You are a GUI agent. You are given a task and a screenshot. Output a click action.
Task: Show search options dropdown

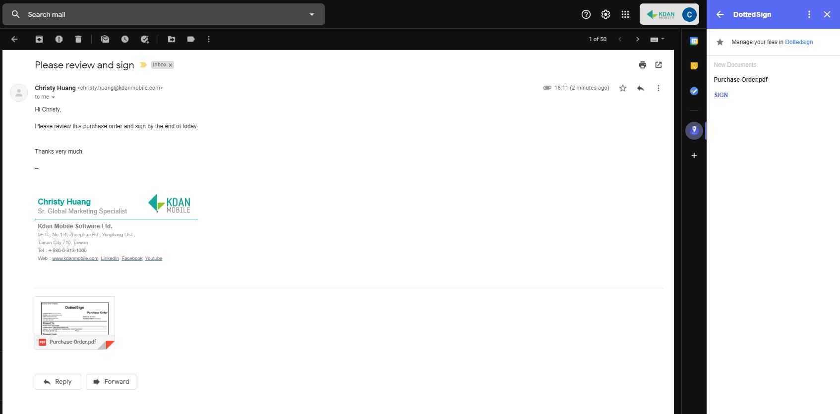[x=312, y=14]
